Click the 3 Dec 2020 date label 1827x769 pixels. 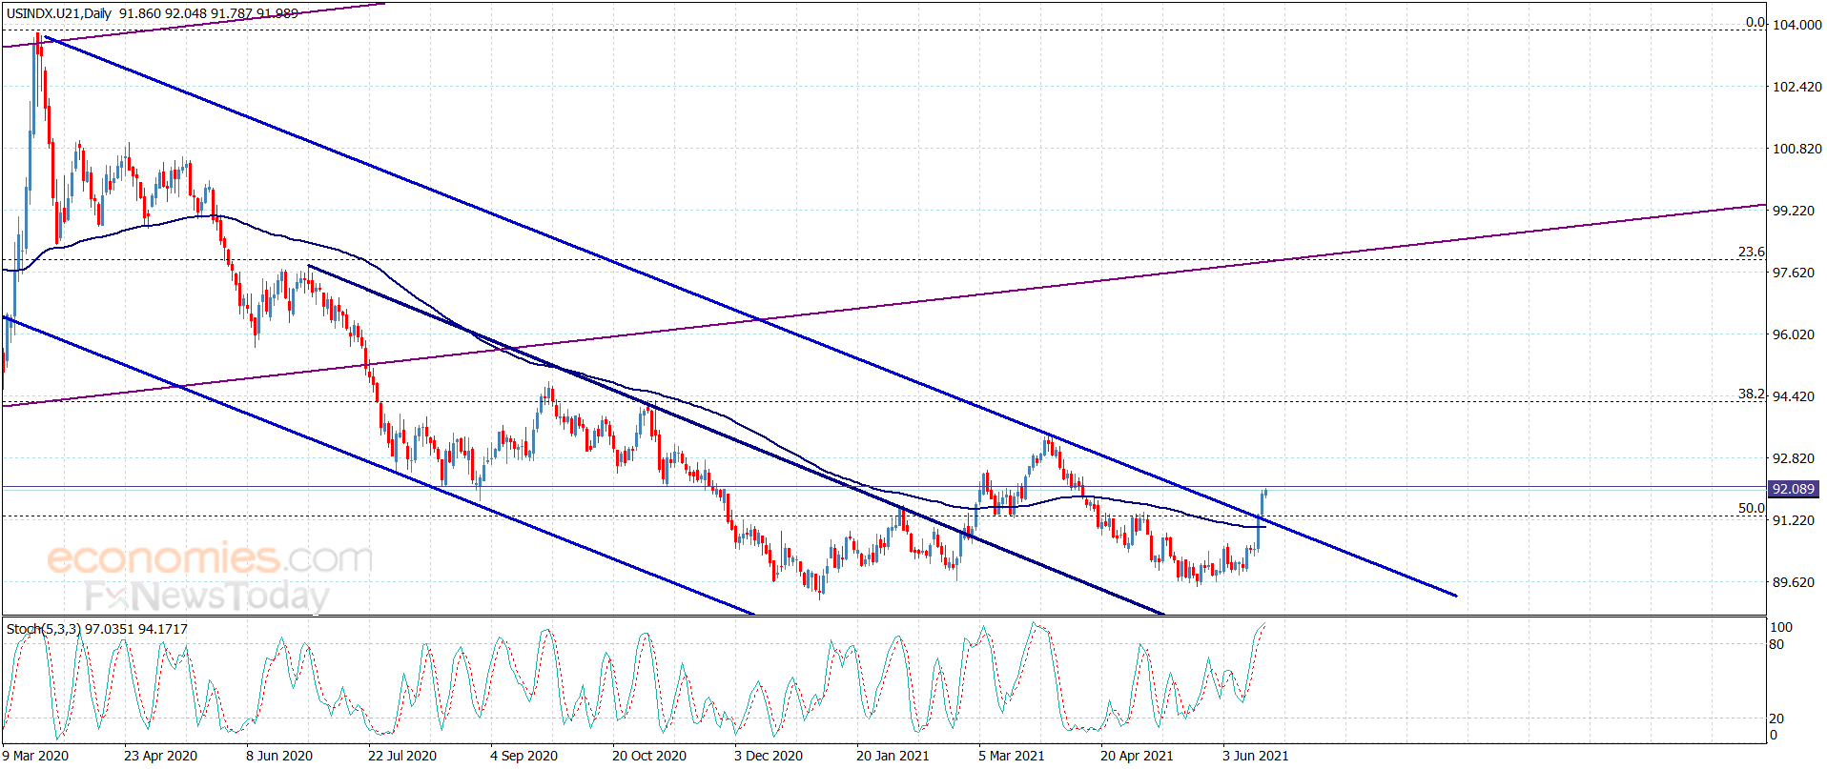pos(769,756)
